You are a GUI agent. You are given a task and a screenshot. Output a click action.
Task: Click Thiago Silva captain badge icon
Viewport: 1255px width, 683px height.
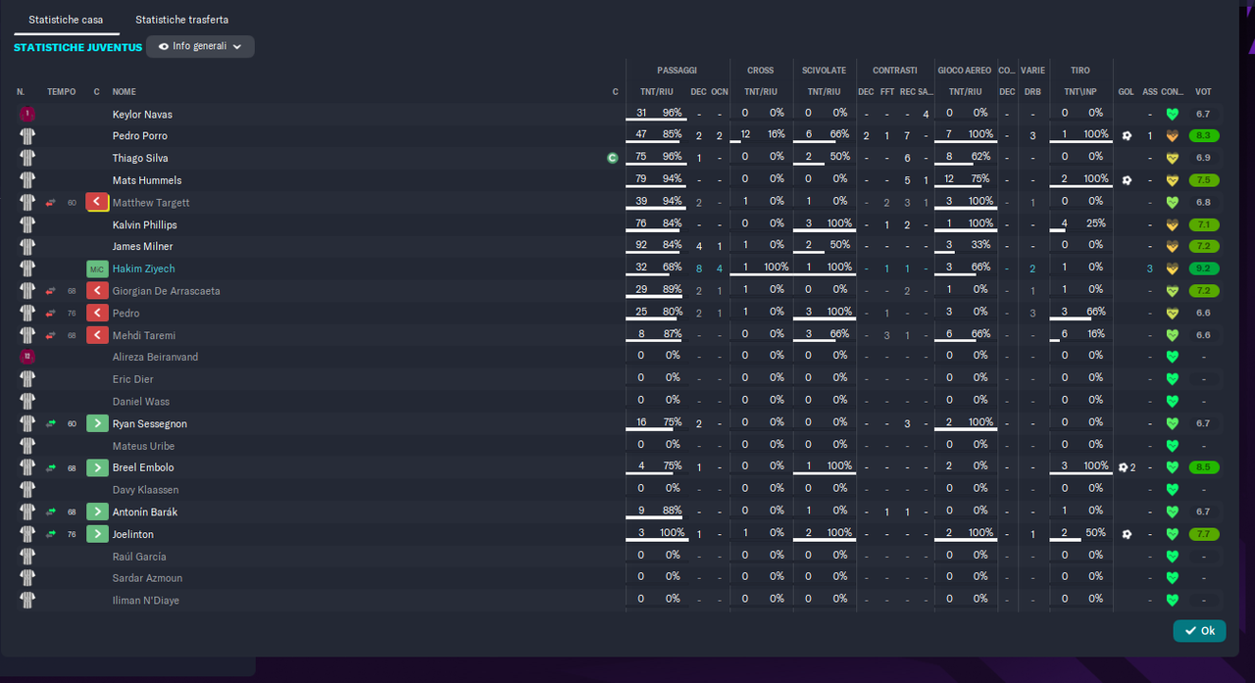613,158
